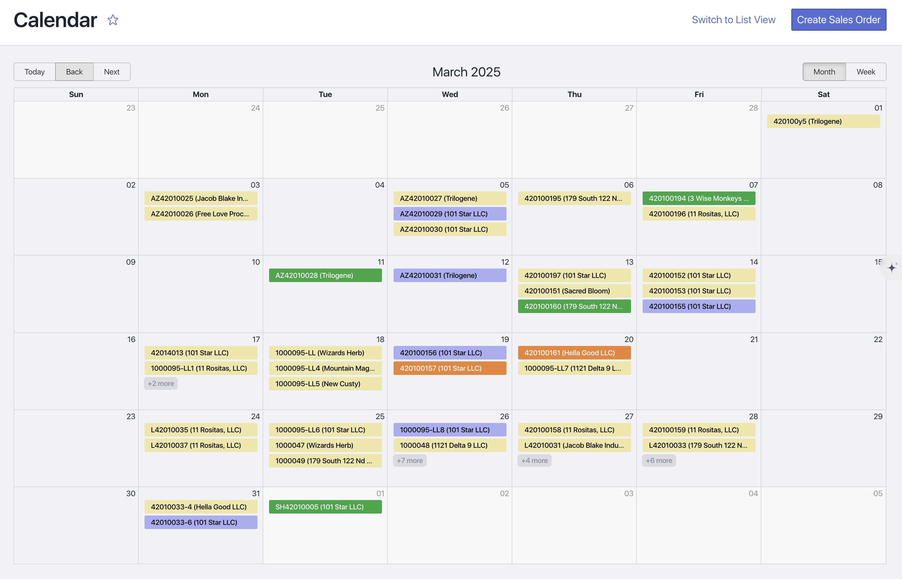Image resolution: width=902 pixels, height=579 pixels.
Task: Open order L42010033 (179 South 122 N...)
Action: click(x=699, y=445)
